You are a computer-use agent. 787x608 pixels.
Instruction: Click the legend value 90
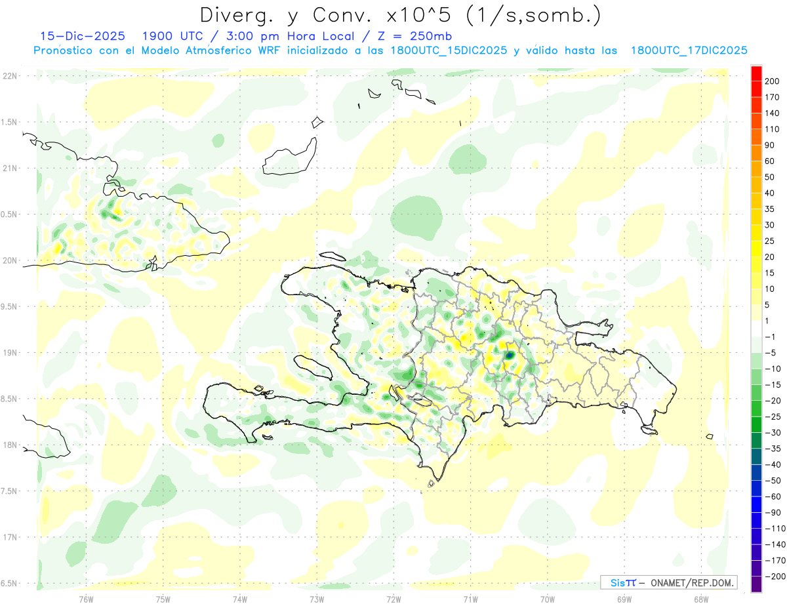(x=771, y=145)
